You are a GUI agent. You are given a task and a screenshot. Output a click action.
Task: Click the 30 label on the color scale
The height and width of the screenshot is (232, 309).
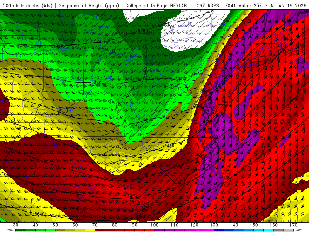(15, 225)
